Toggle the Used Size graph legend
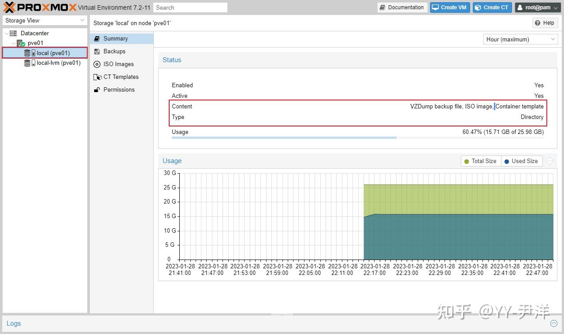Screen dimensions: 564x334 pos(521,161)
